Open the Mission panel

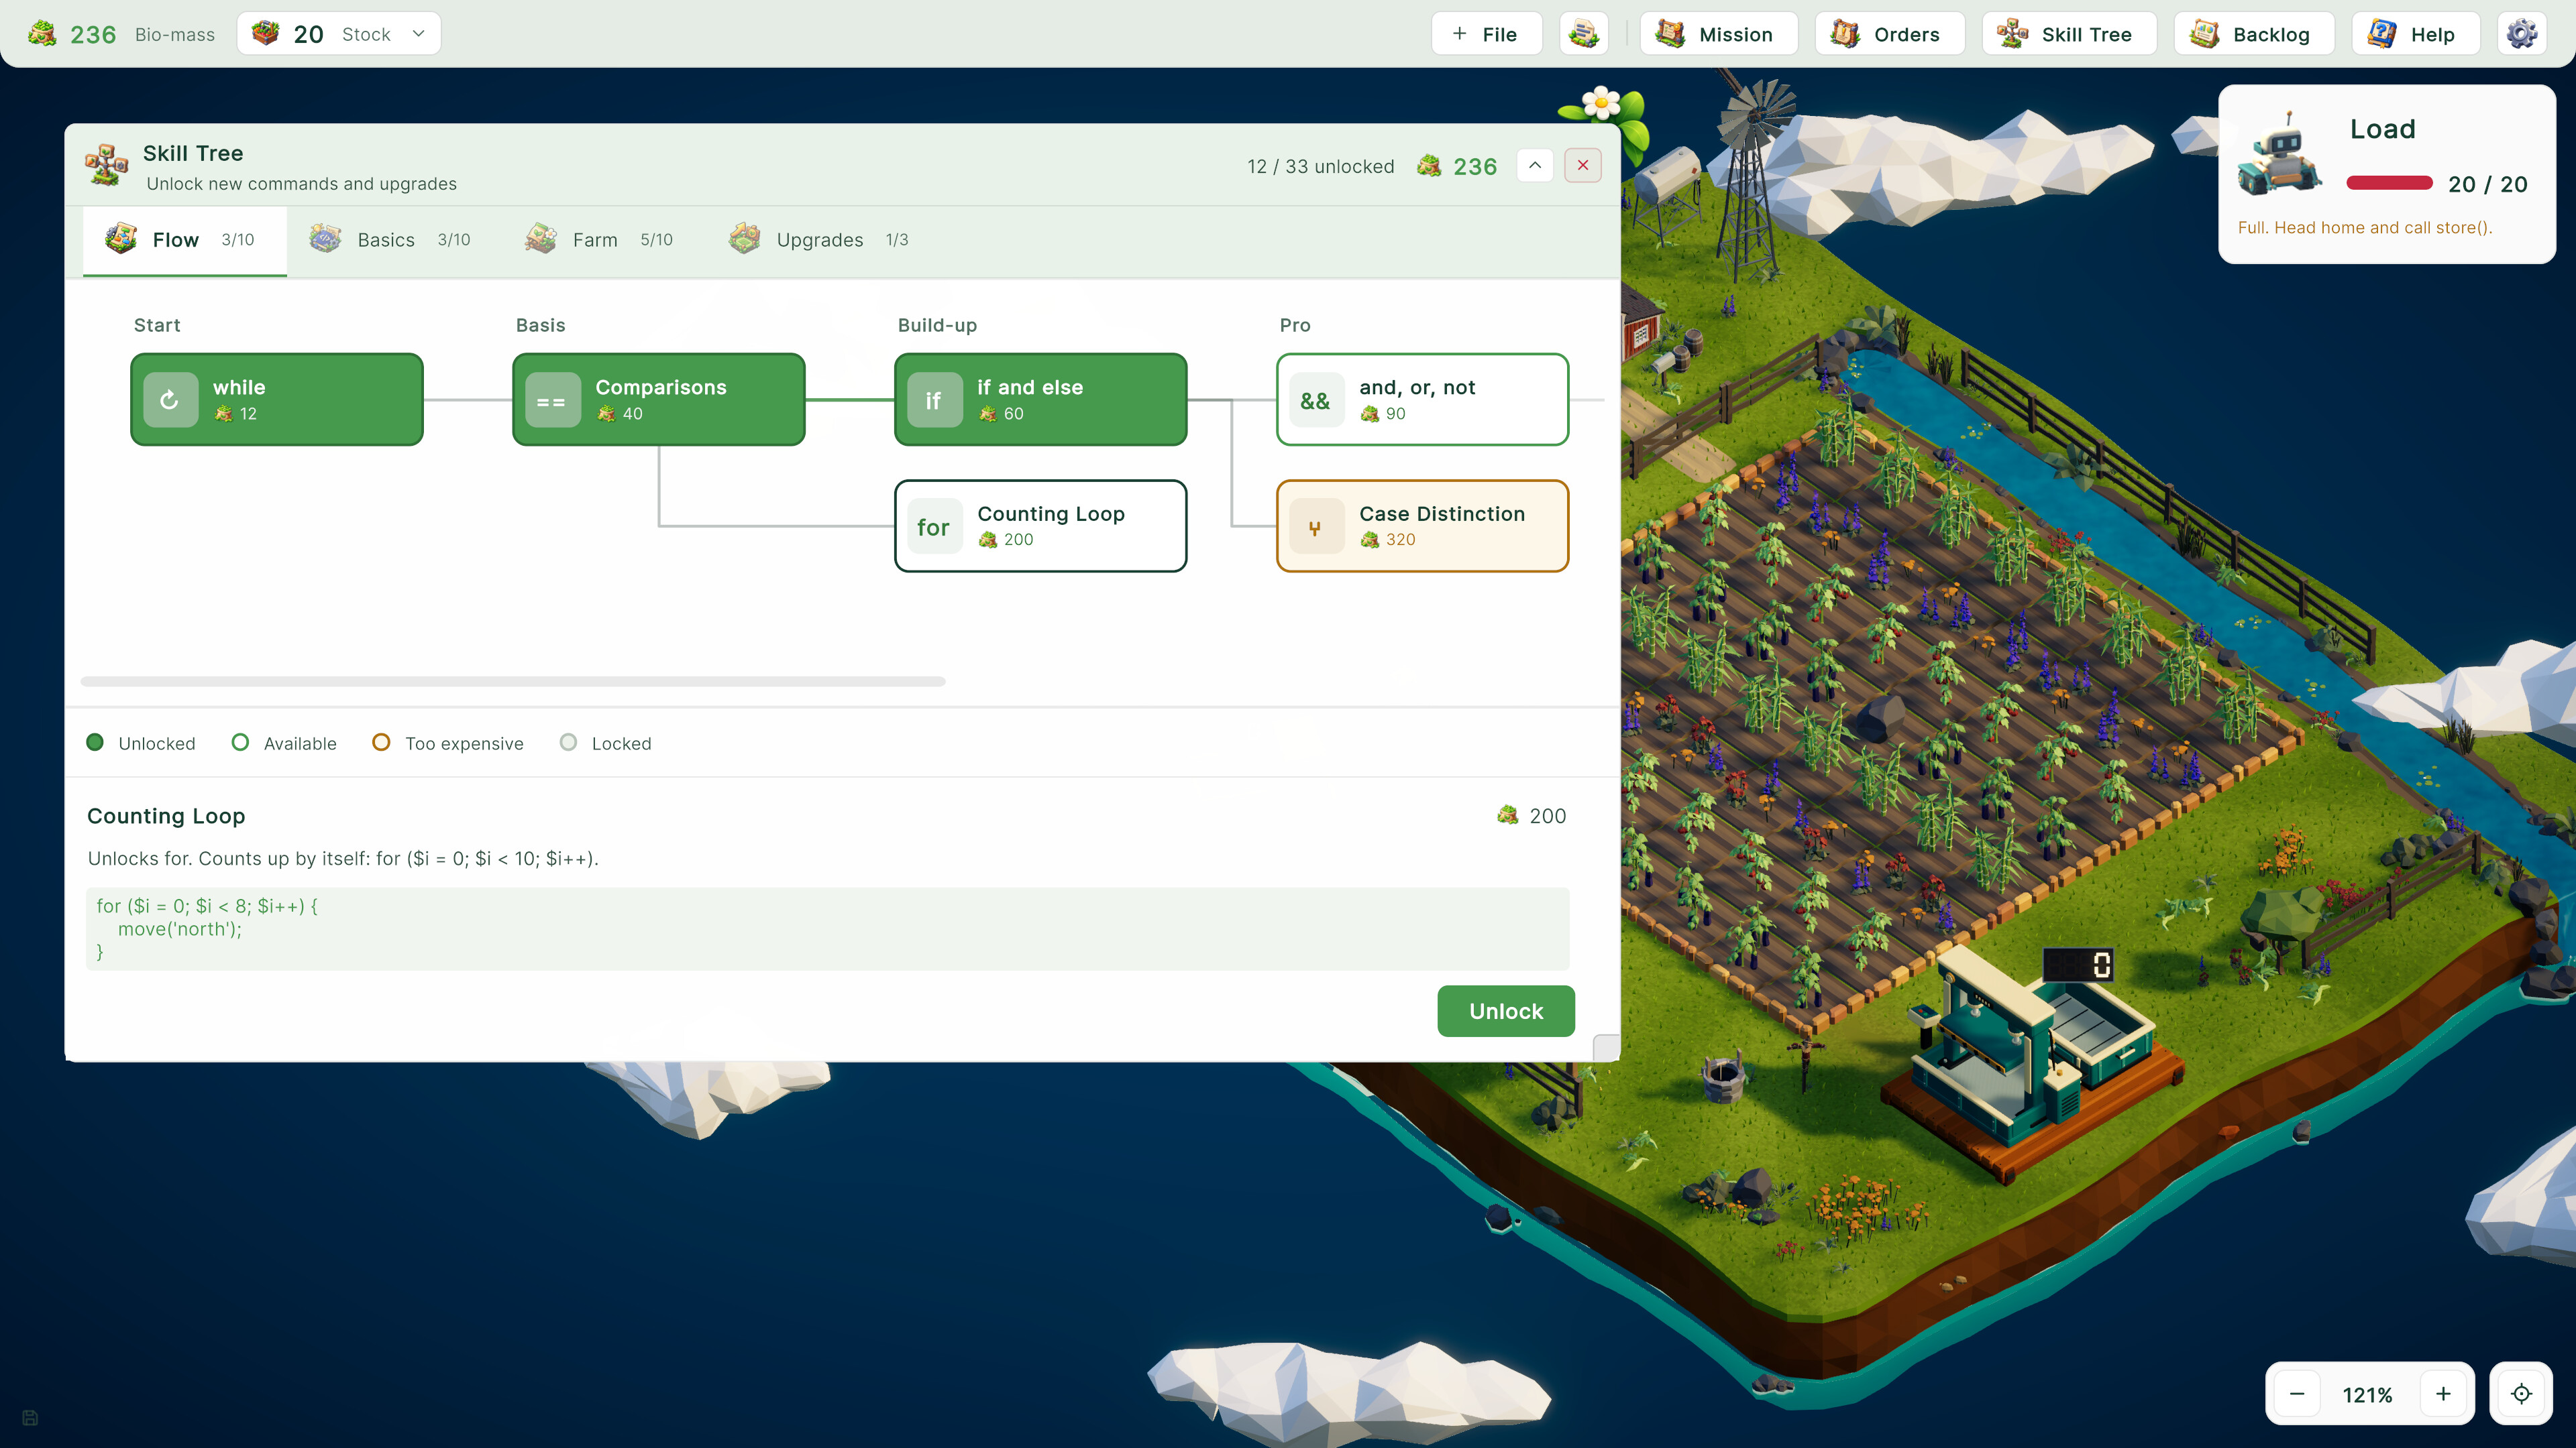click(x=1718, y=34)
